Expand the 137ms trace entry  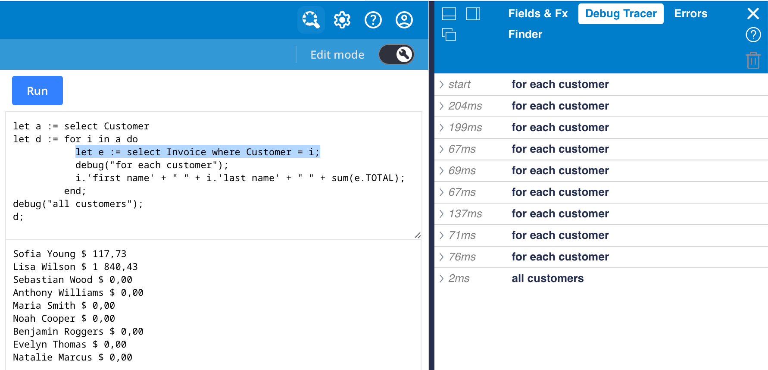[442, 214]
